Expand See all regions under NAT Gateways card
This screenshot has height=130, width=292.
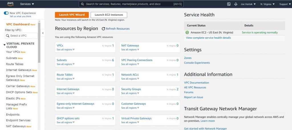point(130,50)
